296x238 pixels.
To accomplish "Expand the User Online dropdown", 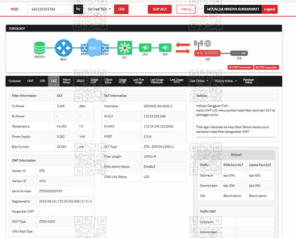I will 199,81.
